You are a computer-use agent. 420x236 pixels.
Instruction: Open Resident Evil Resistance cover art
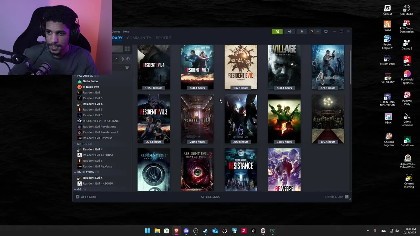[241, 170]
